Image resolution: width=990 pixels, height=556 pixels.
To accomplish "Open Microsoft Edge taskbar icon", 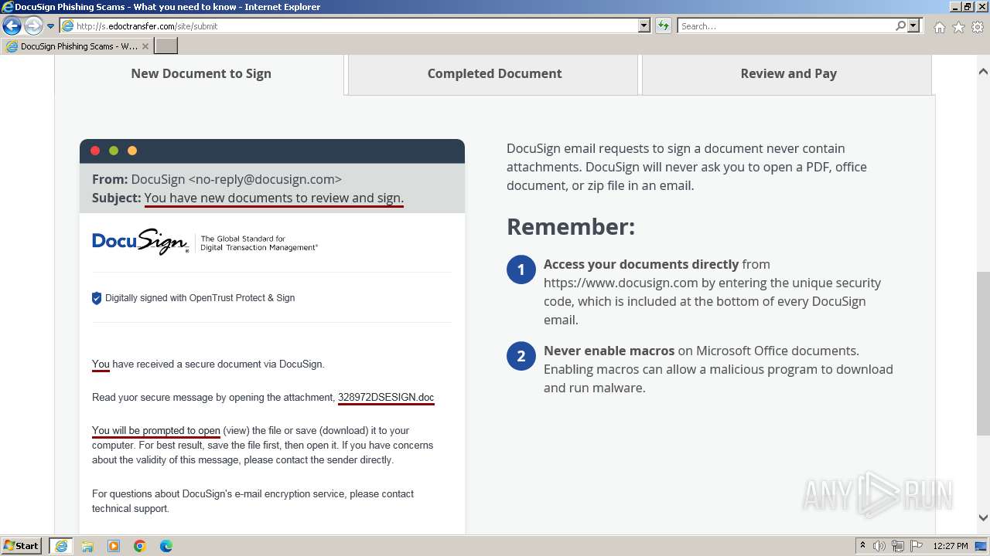I will point(166,546).
